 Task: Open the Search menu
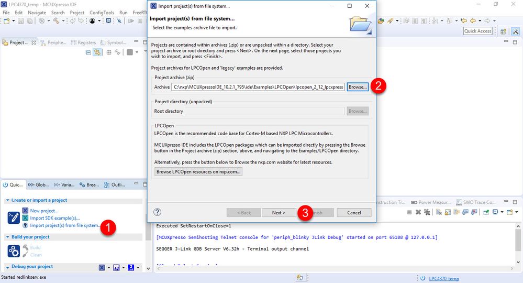58,13
